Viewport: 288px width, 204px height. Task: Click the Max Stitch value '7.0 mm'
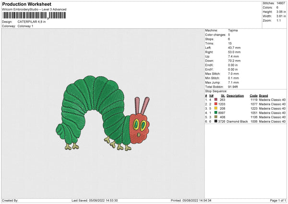233,74
